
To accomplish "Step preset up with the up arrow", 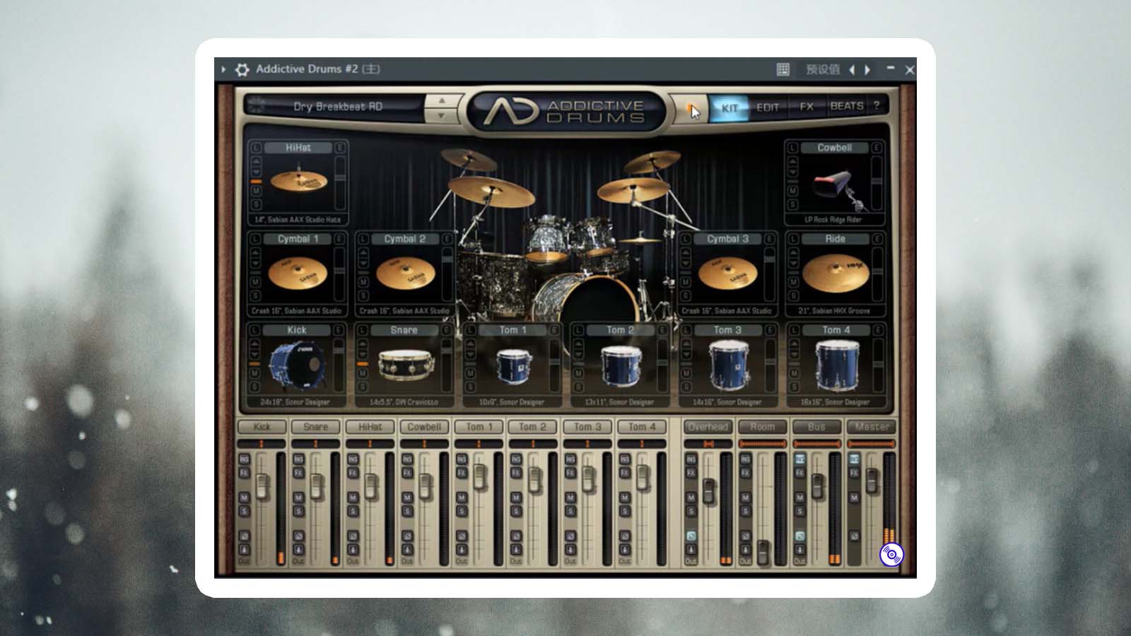I will point(442,100).
